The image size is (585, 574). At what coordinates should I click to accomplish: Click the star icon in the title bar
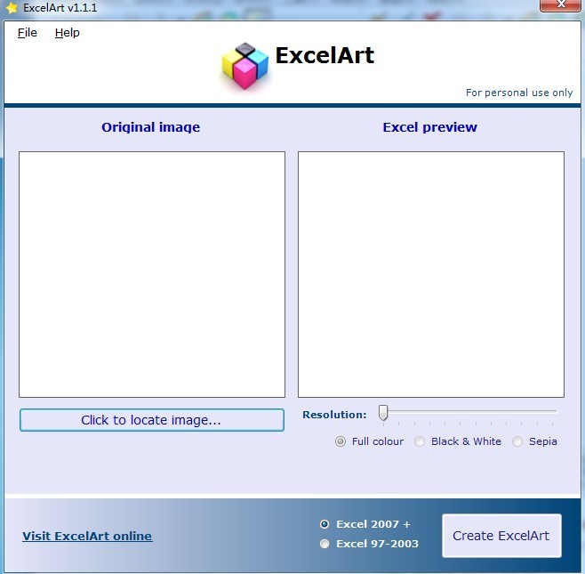[12, 8]
